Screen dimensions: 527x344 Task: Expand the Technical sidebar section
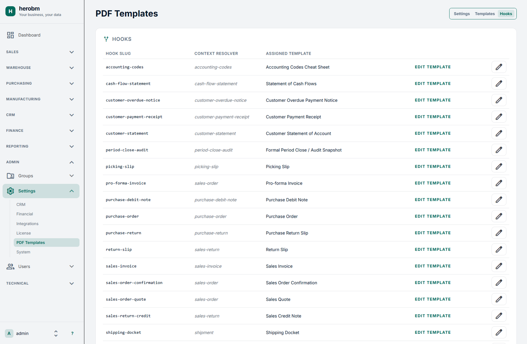[x=71, y=283]
